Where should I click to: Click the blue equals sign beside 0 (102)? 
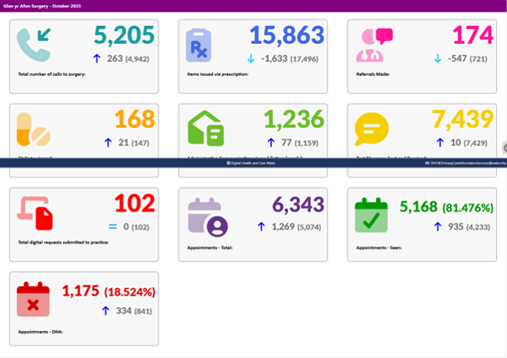(x=111, y=226)
